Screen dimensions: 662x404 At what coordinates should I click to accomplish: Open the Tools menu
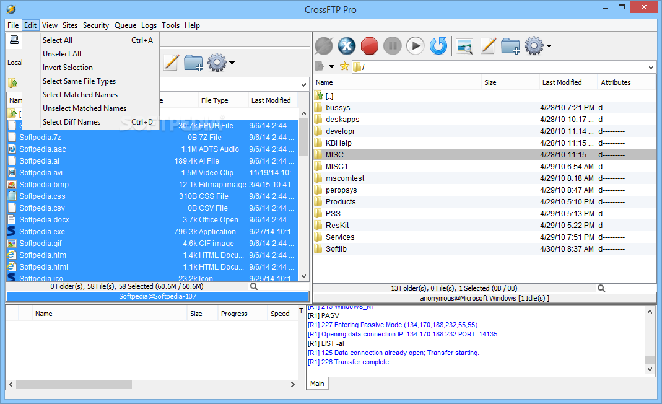point(170,25)
